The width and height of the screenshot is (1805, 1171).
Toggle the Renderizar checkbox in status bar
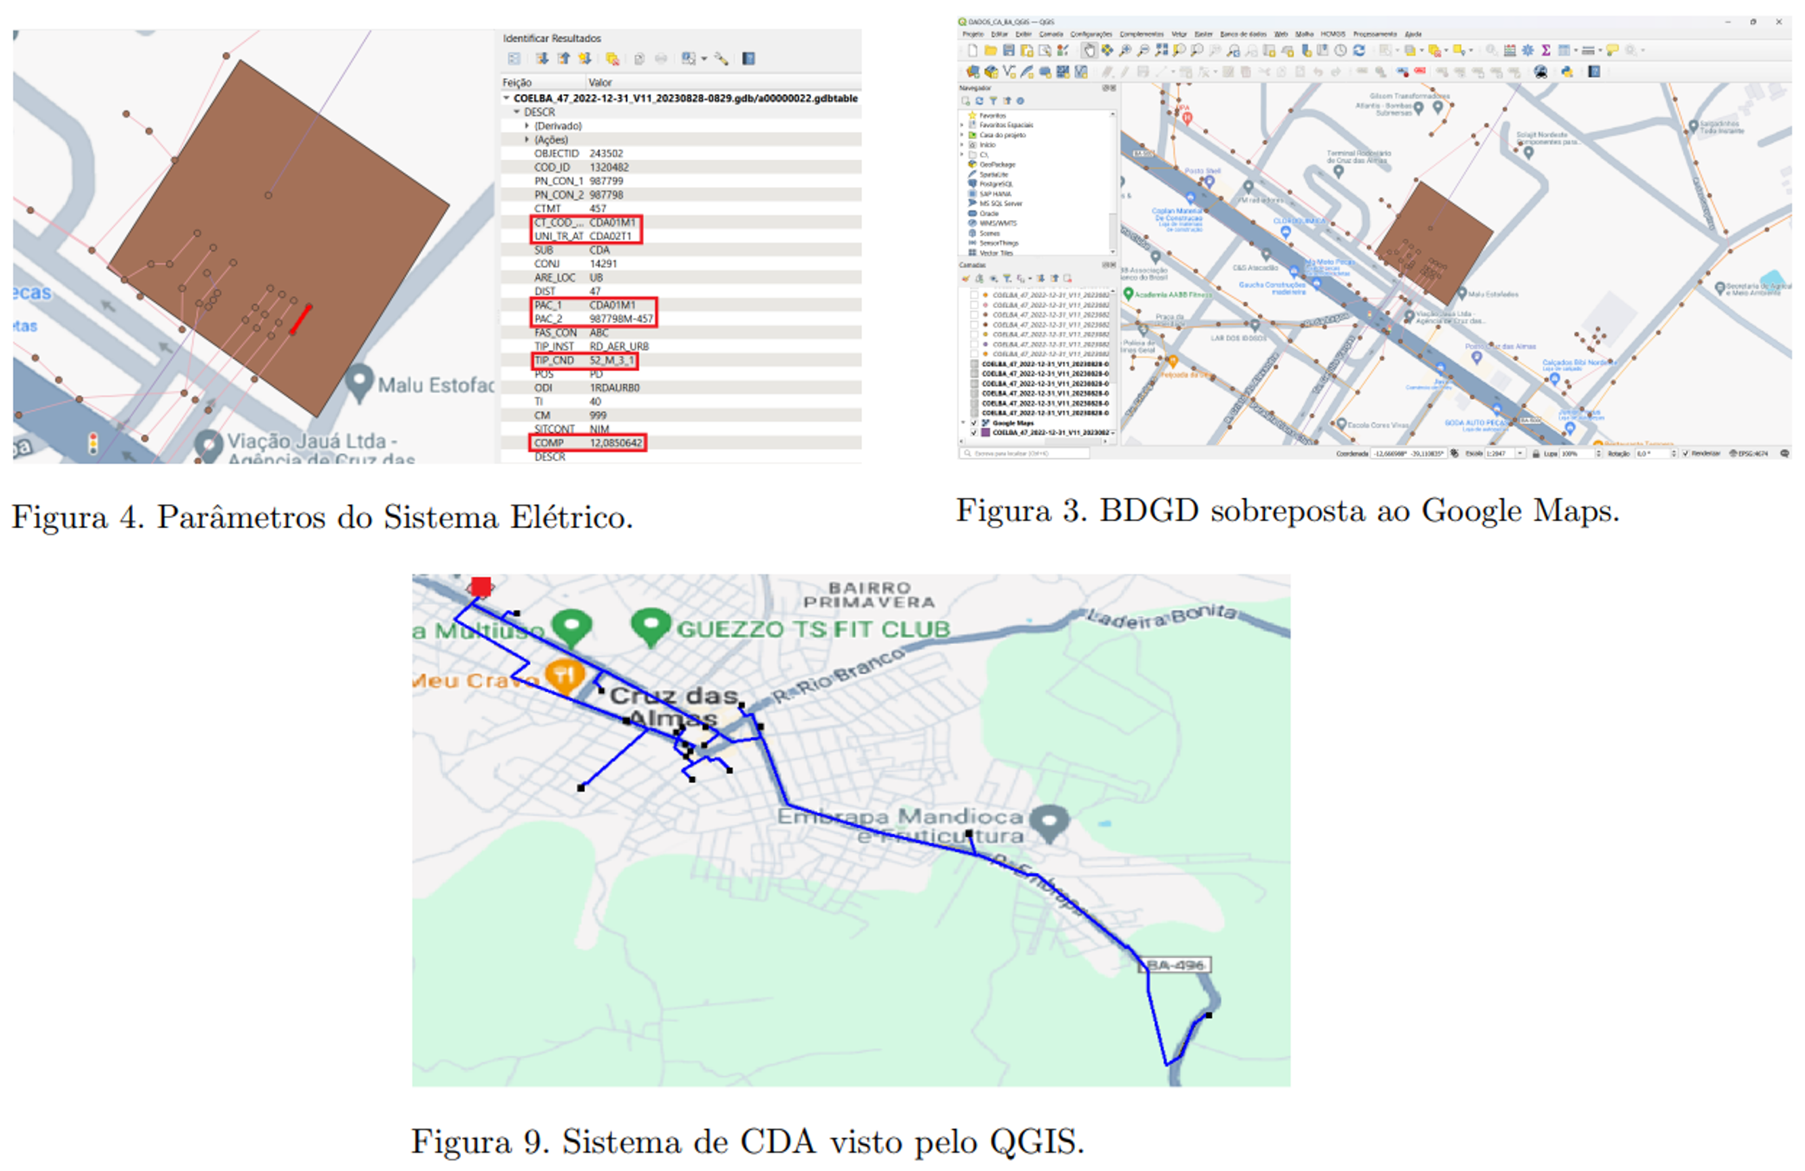click(1686, 453)
